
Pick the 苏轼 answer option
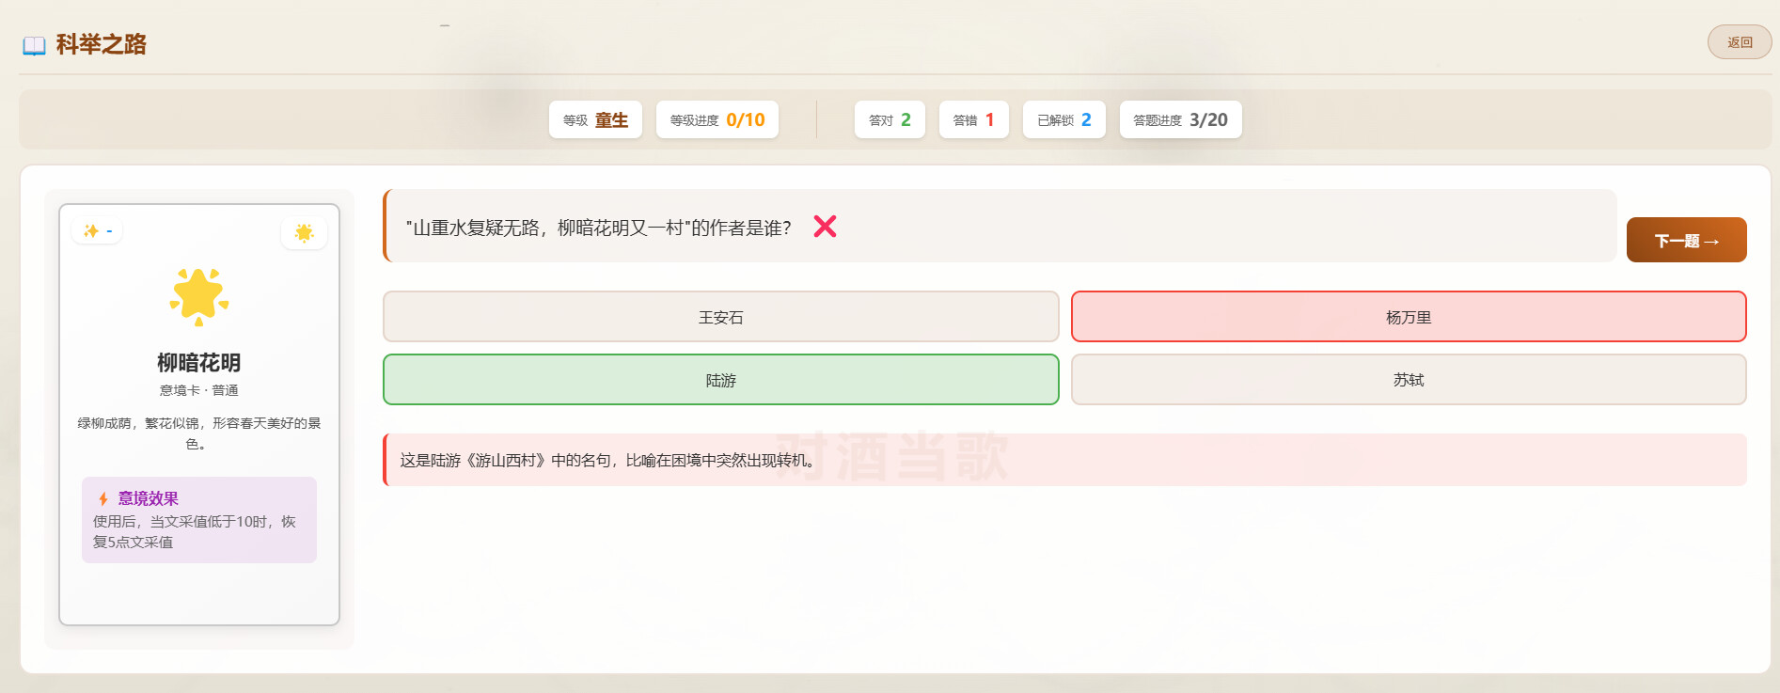[1408, 380]
